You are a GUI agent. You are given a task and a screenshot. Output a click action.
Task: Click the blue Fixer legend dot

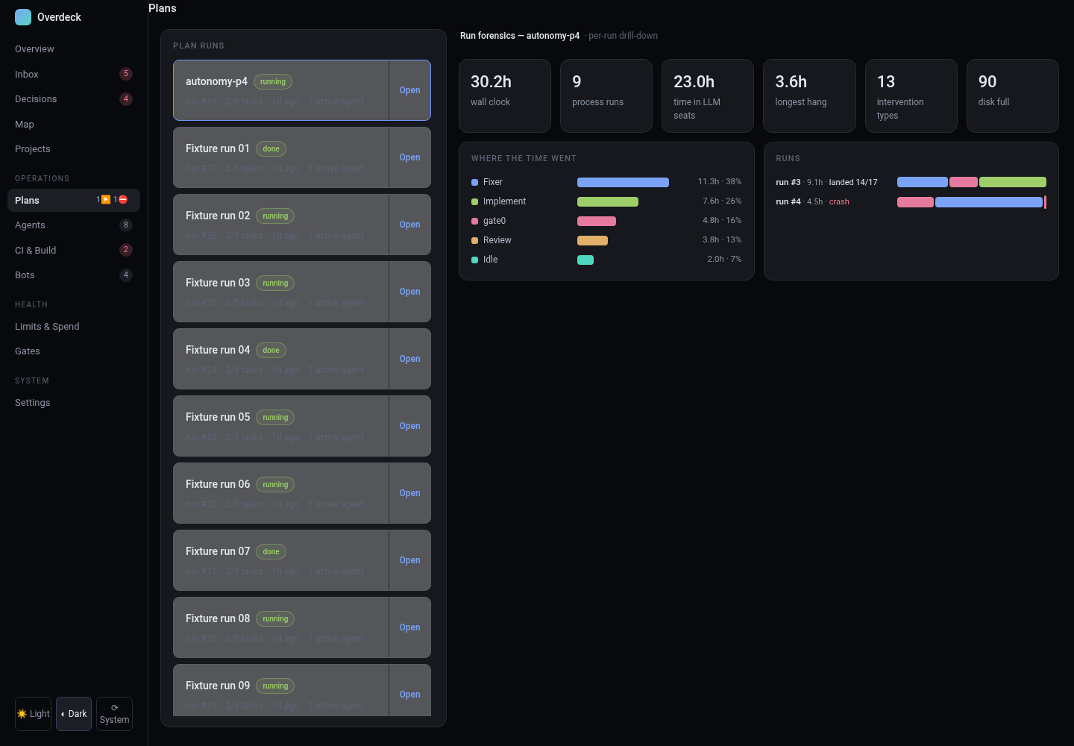tap(474, 182)
